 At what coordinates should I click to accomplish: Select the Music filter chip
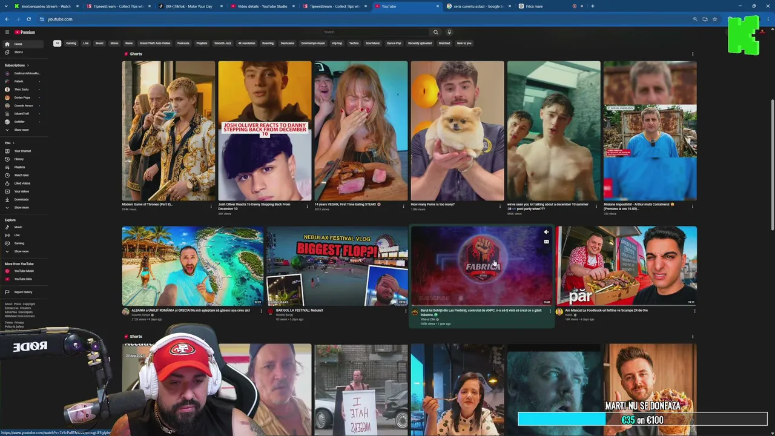99,43
